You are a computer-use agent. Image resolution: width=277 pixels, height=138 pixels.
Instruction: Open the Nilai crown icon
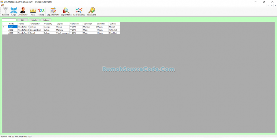pos(33,11)
